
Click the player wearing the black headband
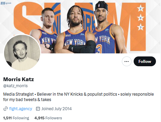click(x=108, y=28)
